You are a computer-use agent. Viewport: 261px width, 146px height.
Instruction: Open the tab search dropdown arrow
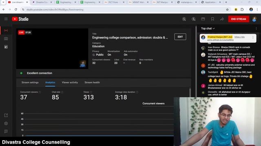click(3, 2)
